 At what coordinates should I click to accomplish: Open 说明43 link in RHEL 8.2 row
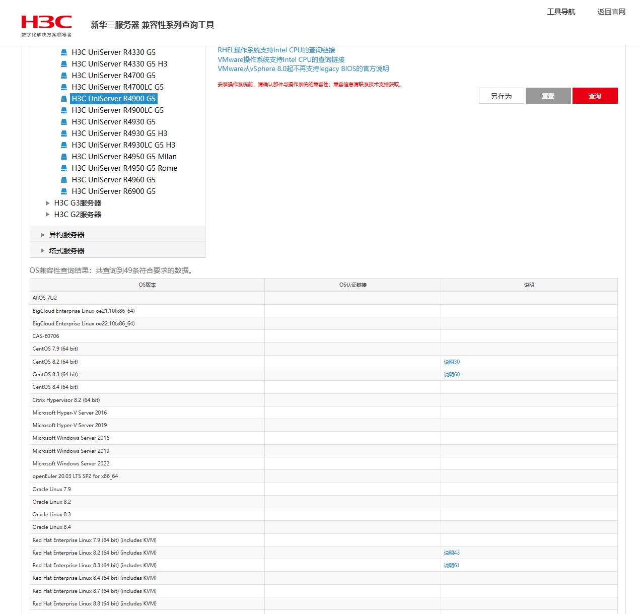click(x=452, y=553)
